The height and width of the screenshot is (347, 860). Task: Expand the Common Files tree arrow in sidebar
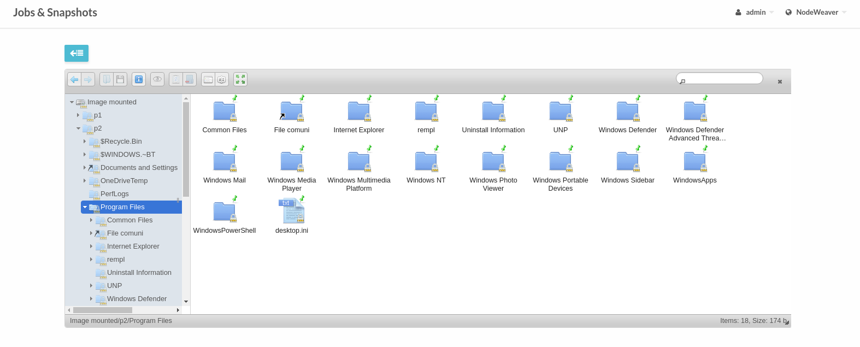[91, 220]
